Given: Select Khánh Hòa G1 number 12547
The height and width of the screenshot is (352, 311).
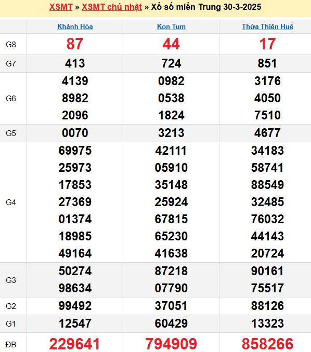Looking at the screenshot, I should pos(75,323).
